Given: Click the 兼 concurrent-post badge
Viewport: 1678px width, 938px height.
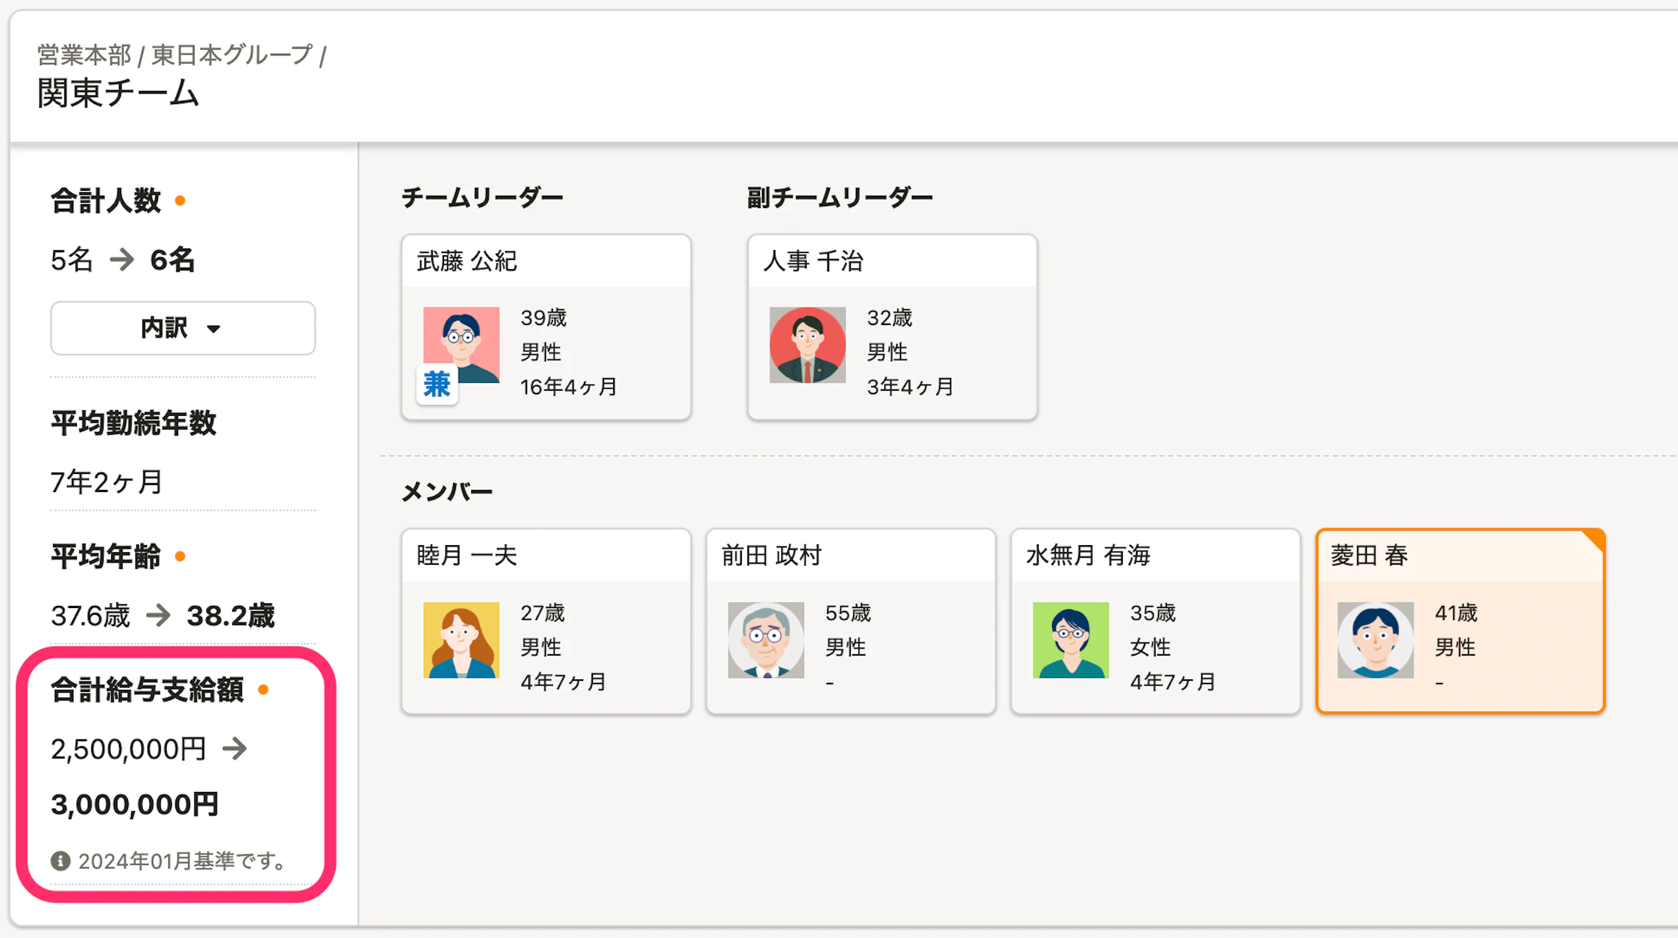Looking at the screenshot, I should coord(437,384).
